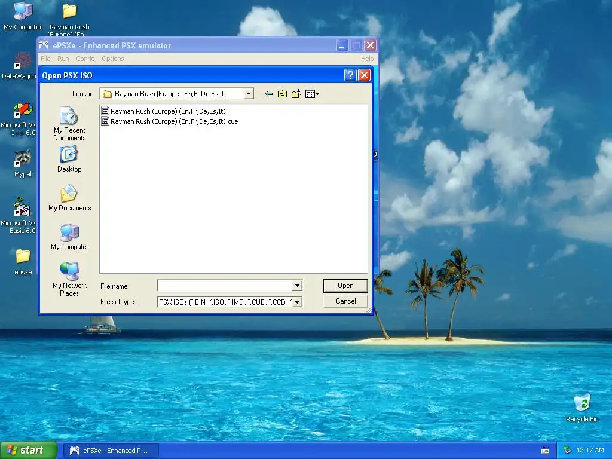Click the 12:17 AM taskbar clock
The image size is (612, 459).
[590, 451]
